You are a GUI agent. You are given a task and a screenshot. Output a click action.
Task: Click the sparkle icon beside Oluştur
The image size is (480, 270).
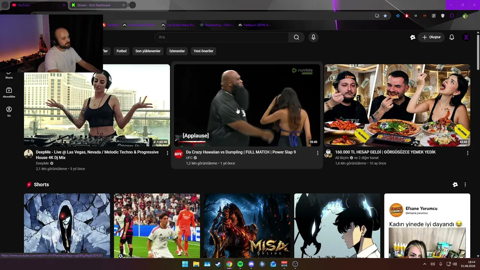click(x=413, y=37)
